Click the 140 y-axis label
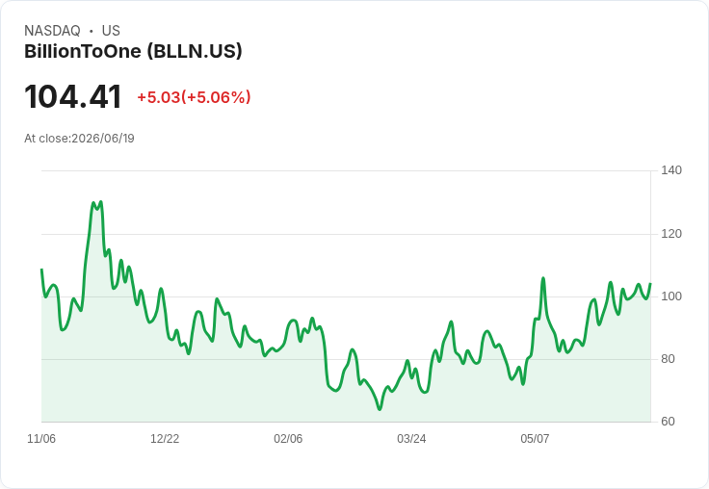This screenshot has width=709, height=489. point(671,170)
